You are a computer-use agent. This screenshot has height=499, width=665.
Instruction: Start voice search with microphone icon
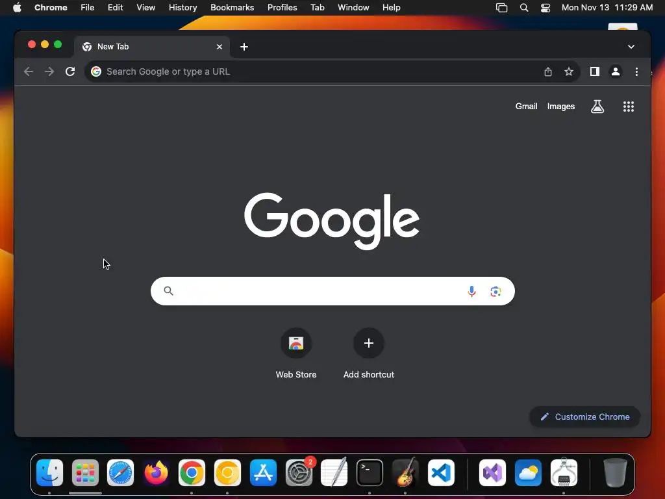(471, 291)
